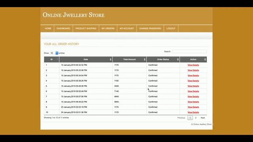View Details for order ID 10
This screenshot has width=253, height=142.
point(193,112)
